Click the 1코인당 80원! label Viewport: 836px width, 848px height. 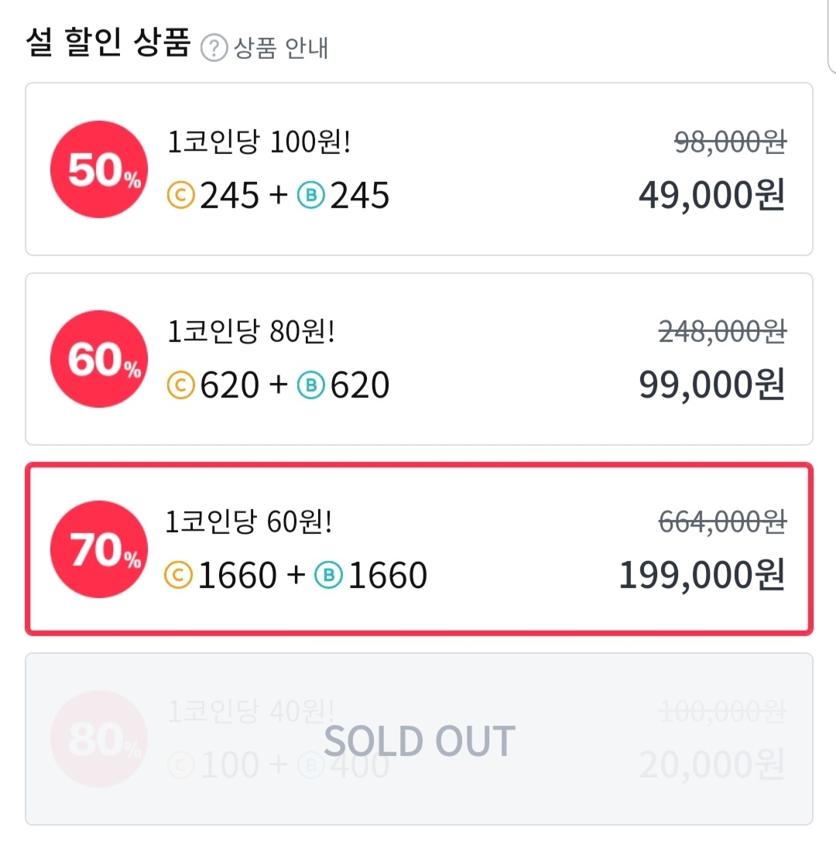(x=251, y=331)
